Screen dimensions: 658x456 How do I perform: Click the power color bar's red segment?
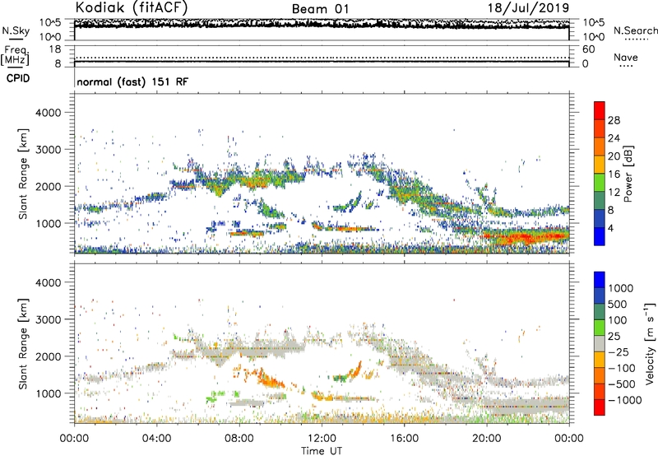coord(600,110)
